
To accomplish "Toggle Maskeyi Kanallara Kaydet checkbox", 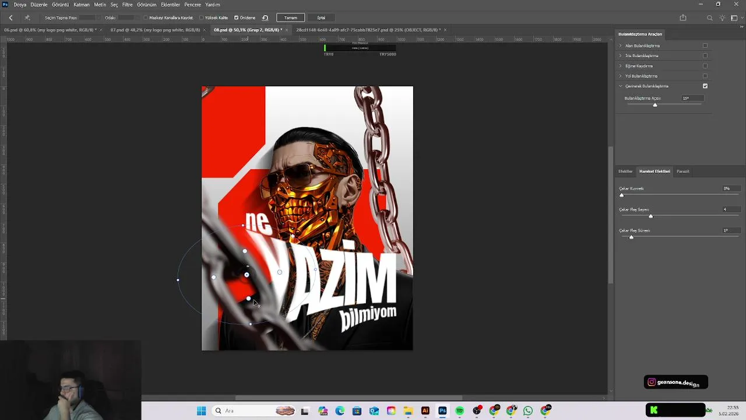I will click(x=146, y=17).
